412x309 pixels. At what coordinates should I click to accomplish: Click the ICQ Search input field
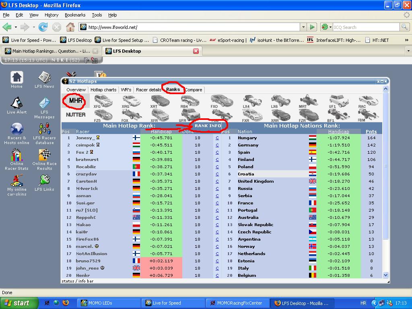366,27
